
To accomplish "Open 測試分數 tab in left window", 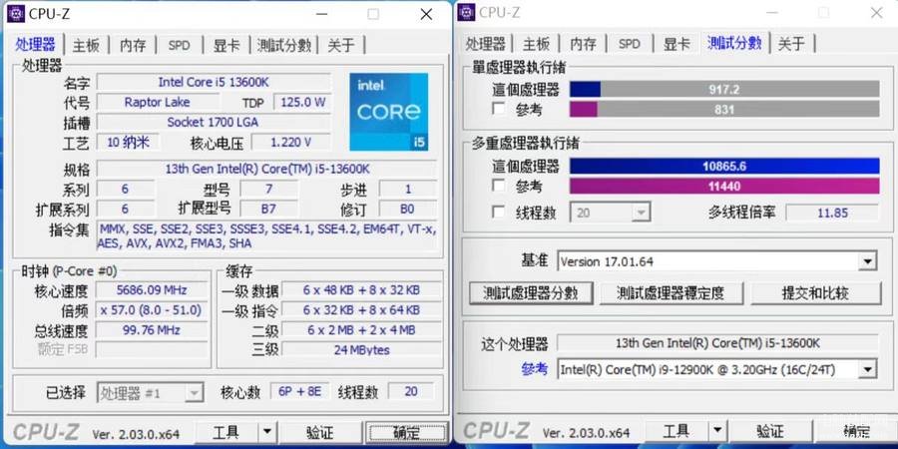I will [284, 45].
